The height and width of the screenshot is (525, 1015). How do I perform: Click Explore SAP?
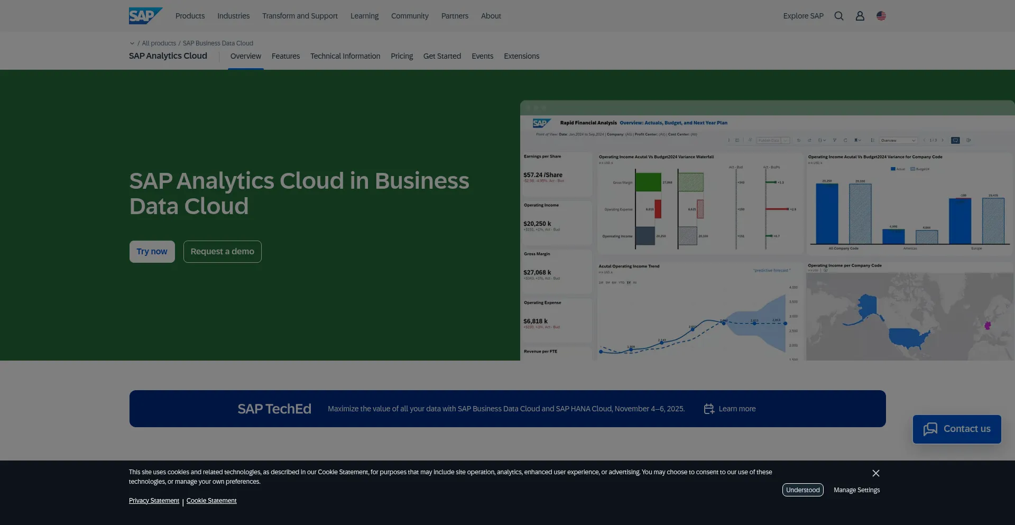point(803,16)
